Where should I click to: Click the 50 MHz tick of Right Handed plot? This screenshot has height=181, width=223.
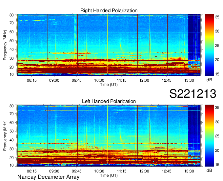coord(11,41)
